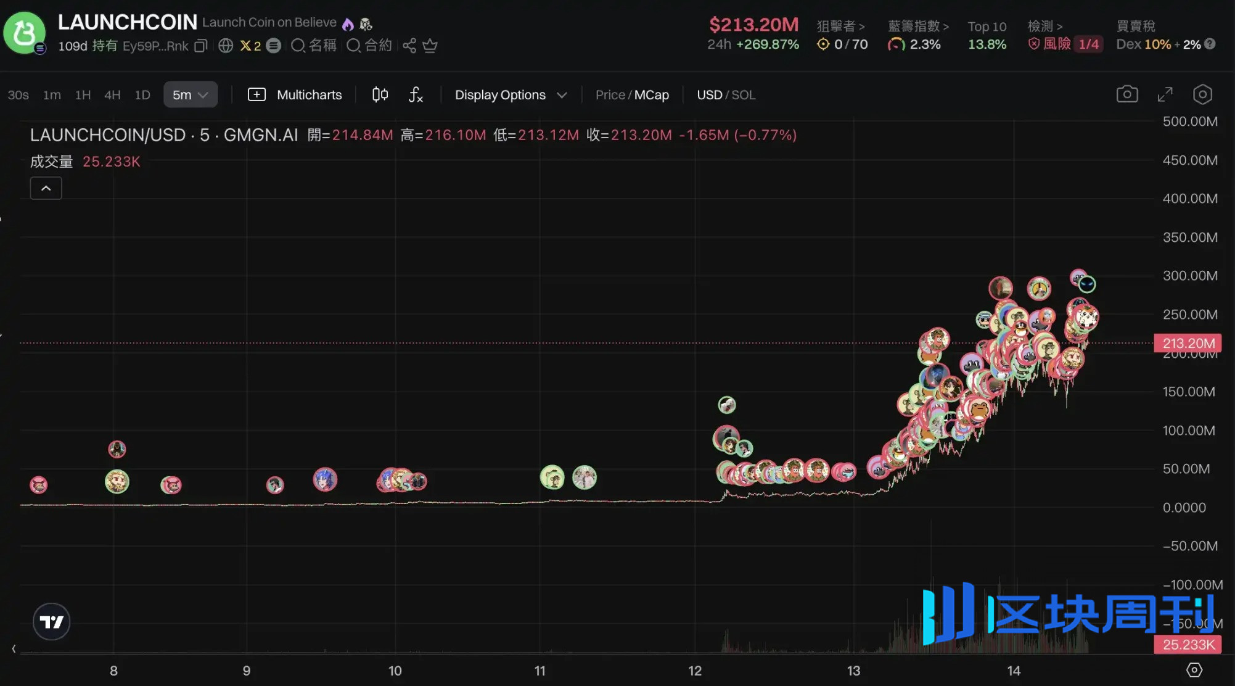Viewport: 1235px width, 686px height.
Task: Click the 500.00M axis label
Action: [x=1190, y=122]
